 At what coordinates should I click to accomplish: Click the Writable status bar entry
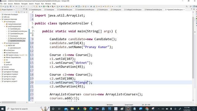tap(110, 105)
